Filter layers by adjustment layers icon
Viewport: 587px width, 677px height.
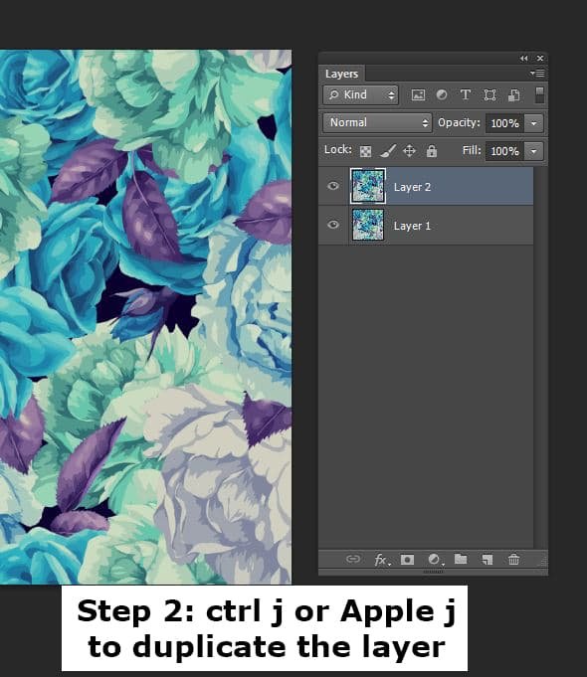pyautogui.click(x=442, y=95)
